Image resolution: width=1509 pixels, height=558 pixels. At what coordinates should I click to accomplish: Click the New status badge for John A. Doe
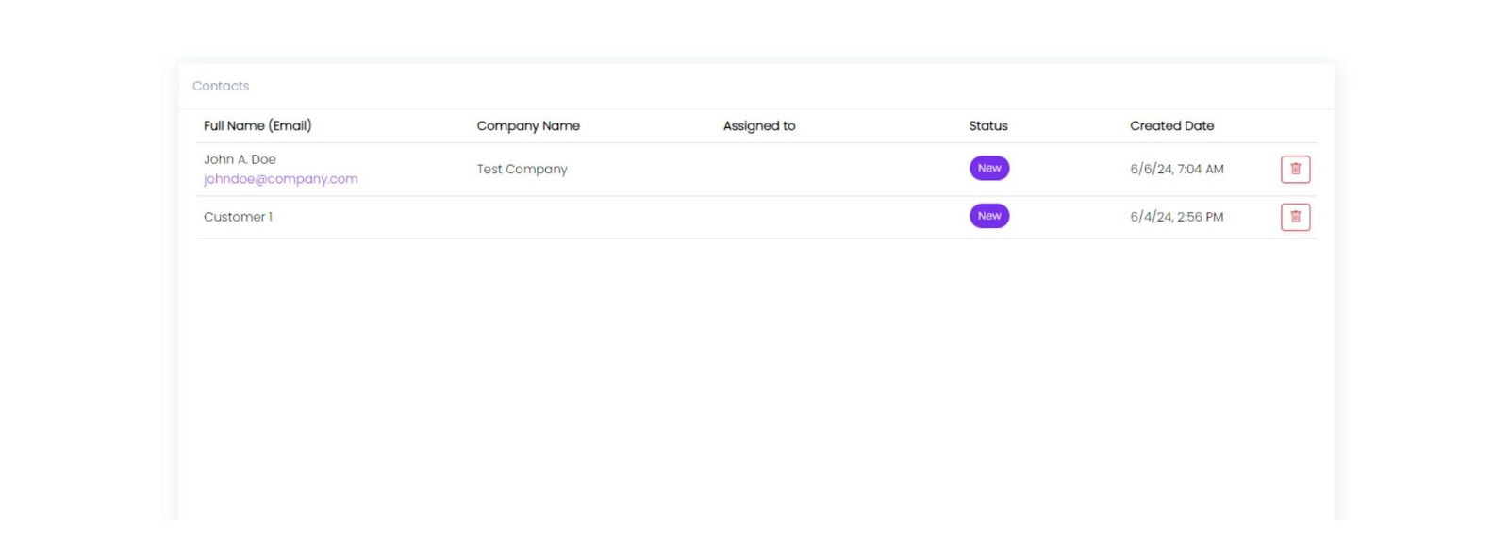point(989,168)
